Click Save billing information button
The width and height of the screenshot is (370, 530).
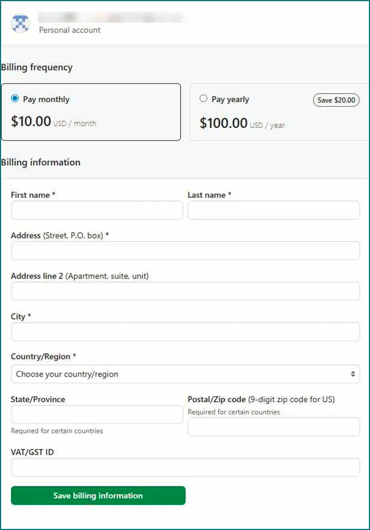[x=98, y=495]
